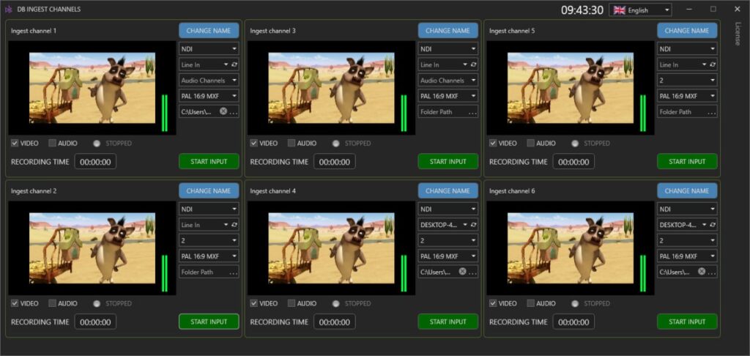Refresh source list for Ingest channel 3
The width and height of the screenshot is (750, 356).
tap(474, 64)
